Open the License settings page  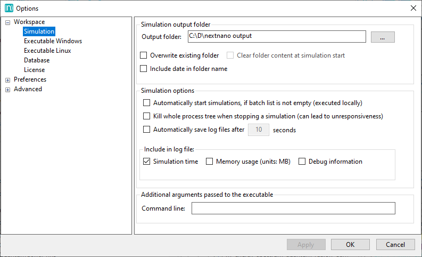click(34, 70)
